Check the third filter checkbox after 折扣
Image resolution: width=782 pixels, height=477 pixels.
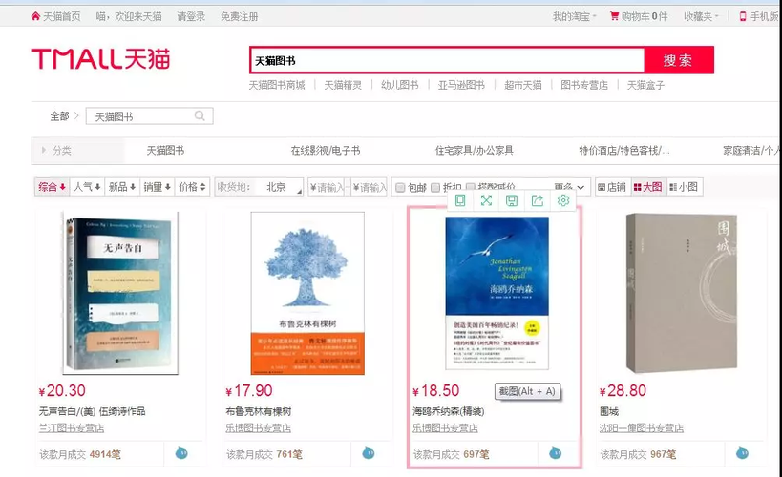pyautogui.click(x=471, y=187)
